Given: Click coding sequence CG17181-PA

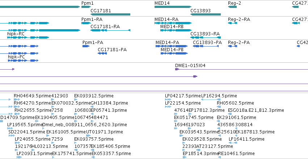Looking at the screenshot, I should [x=112, y=50].
